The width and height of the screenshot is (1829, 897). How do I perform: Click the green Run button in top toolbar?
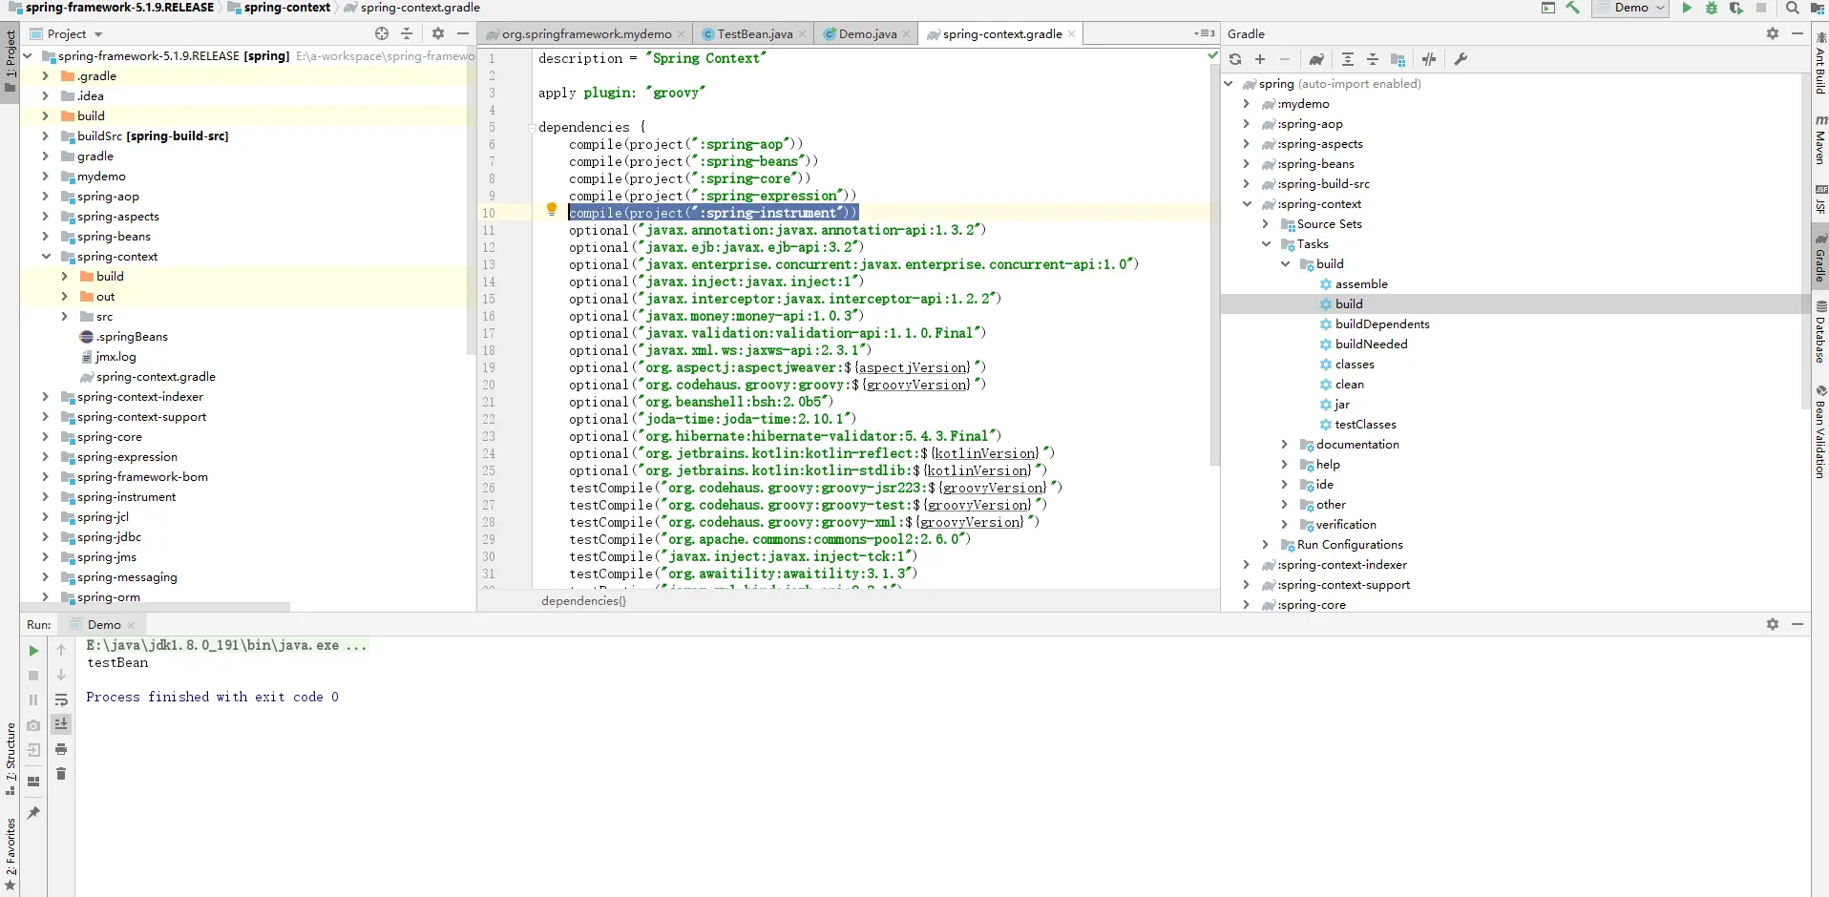tap(1687, 8)
